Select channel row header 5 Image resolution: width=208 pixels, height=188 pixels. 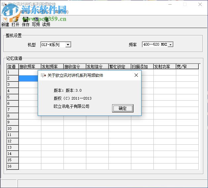(x=13, y=97)
